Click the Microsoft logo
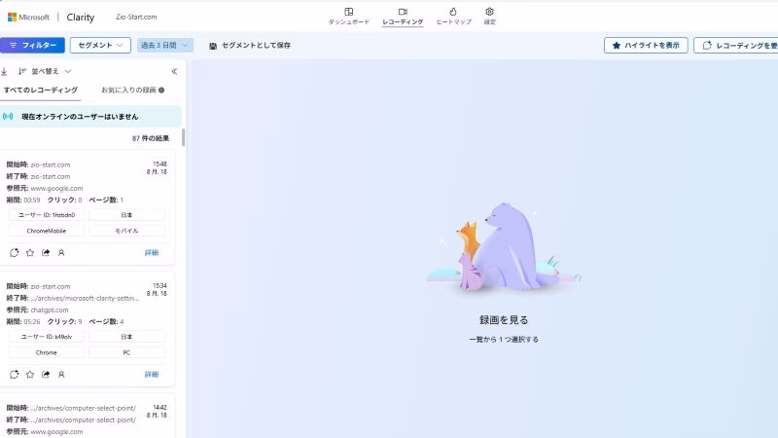The image size is (778, 438). pyautogui.click(x=28, y=17)
